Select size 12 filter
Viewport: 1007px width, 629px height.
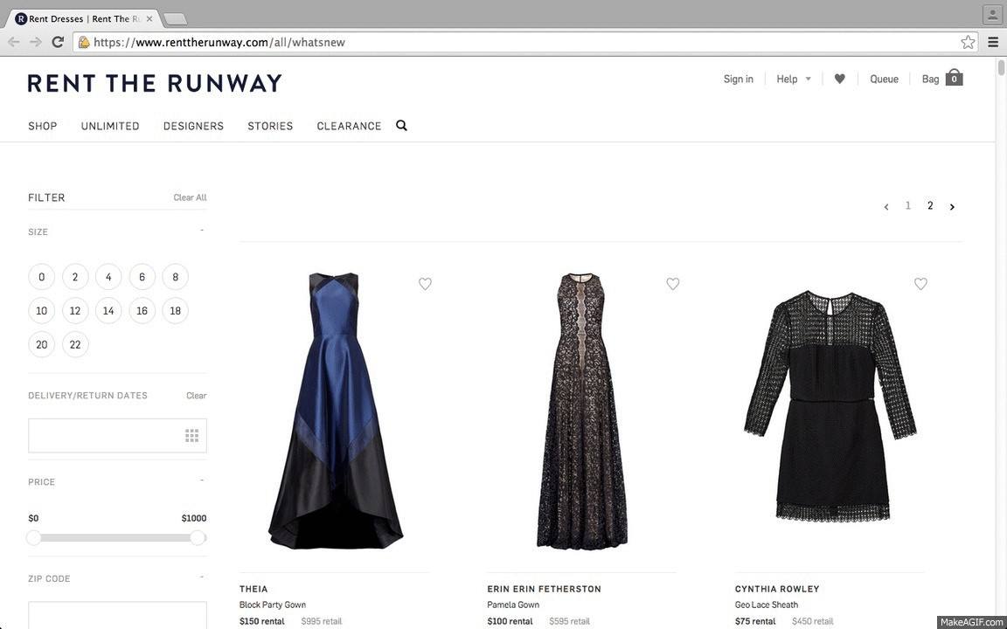click(75, 311)
